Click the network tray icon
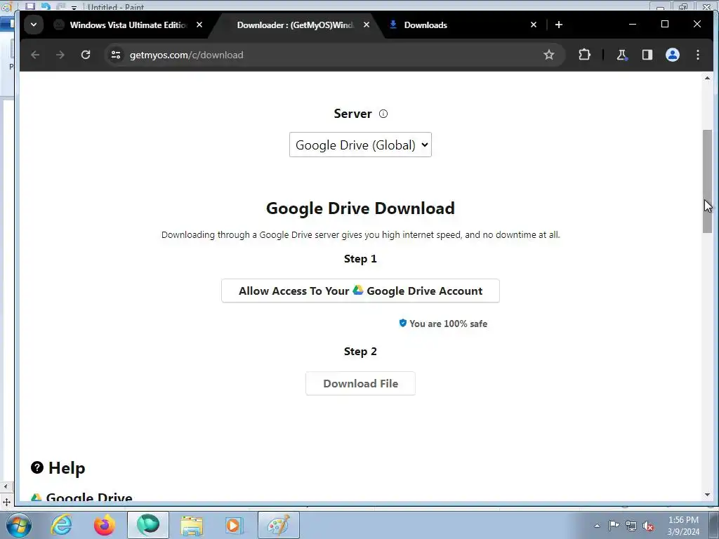The width and height of the screenshot is (719, 539). (x=631, y=526)
